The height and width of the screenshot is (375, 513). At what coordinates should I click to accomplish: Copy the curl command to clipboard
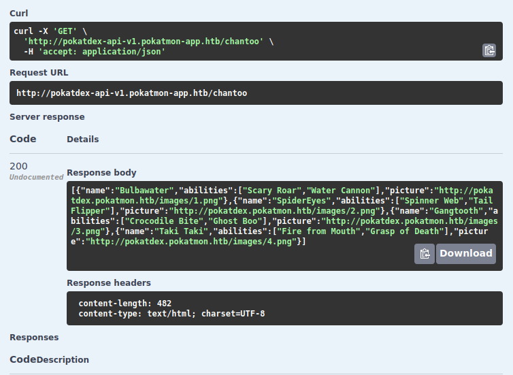click(489, 50)
